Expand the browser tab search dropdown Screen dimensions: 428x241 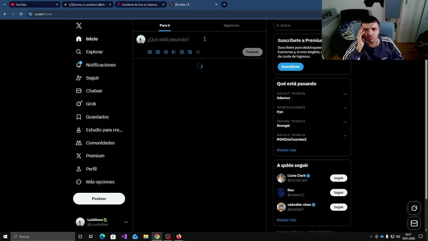click(x=4, y=5)
